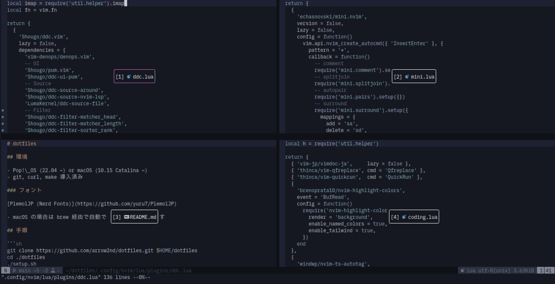This screenshot has height=284, width=555.
Task: Click the 'utf-8[unix]' encoding indicator
Action: tap(494, 271)
